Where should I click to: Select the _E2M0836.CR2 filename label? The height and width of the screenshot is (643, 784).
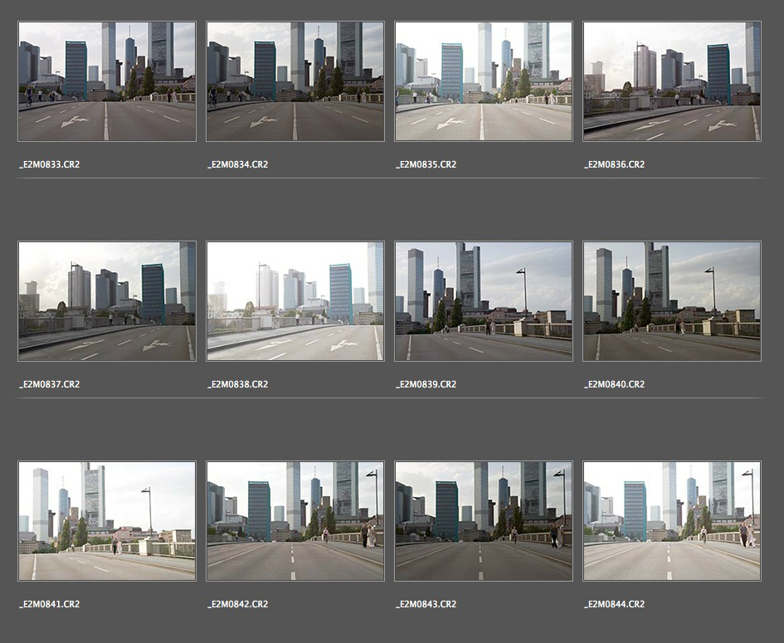614,164
